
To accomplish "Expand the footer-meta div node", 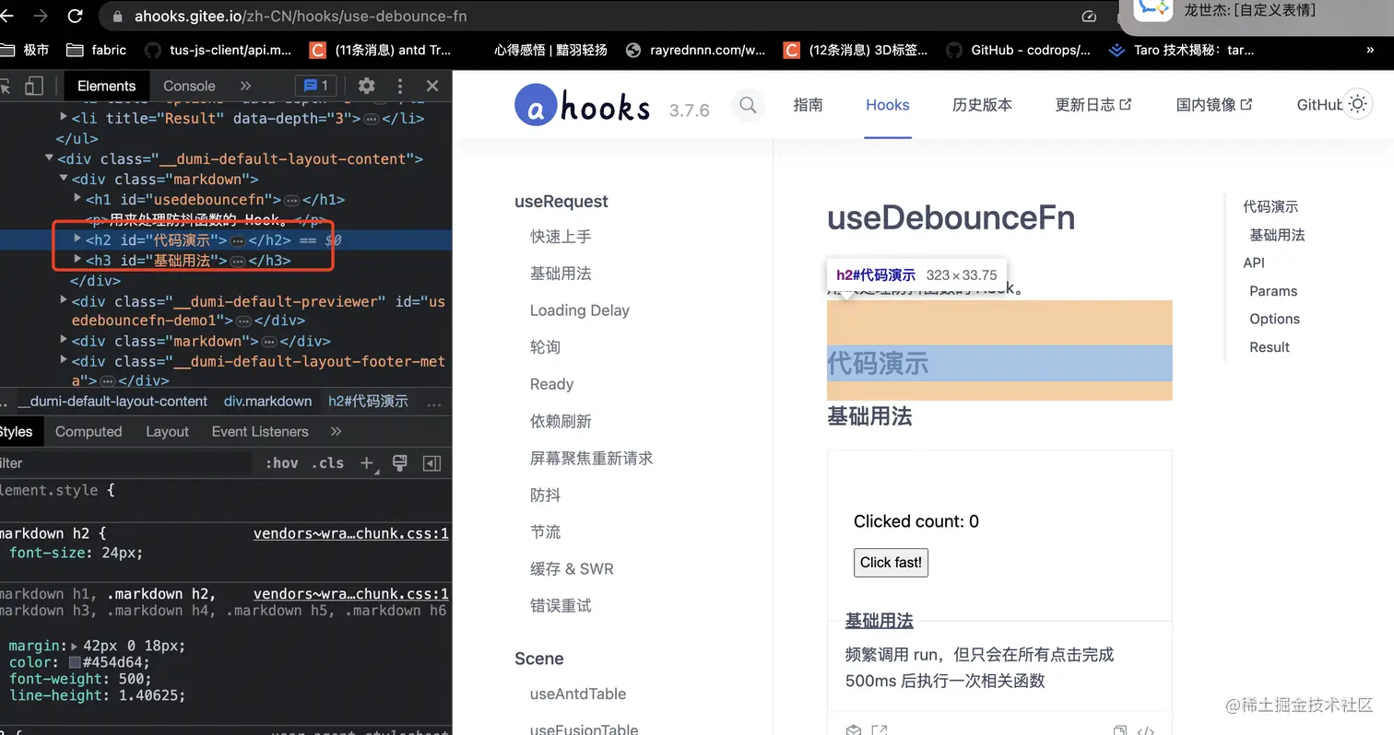I will coord(64,360).
